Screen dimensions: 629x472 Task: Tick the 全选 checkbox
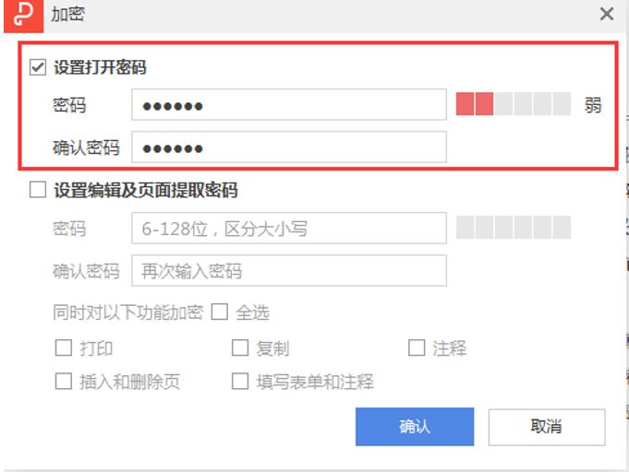coord(220,312)
